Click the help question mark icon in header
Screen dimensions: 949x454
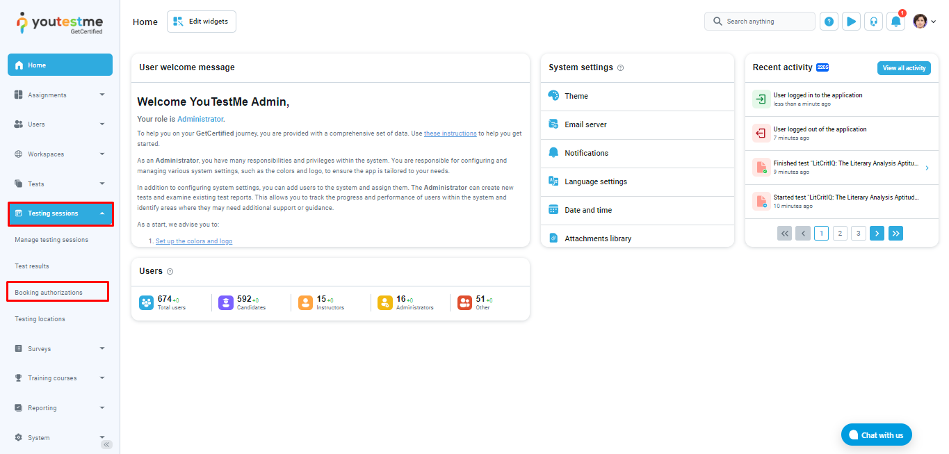[x=829, y=22]
